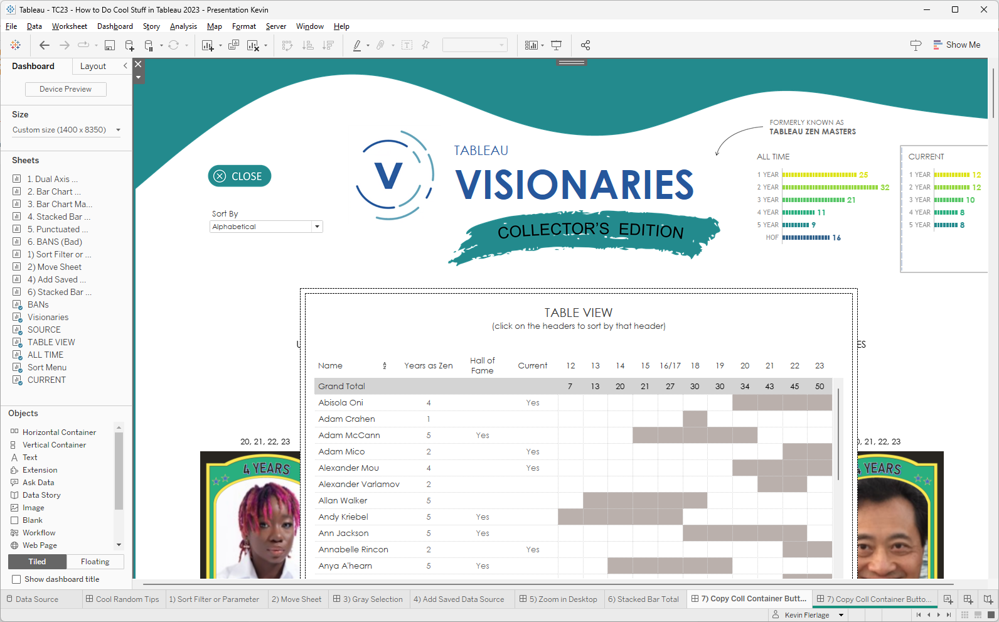Click the Show Me button
999x622 pixels.
[956, 45]
